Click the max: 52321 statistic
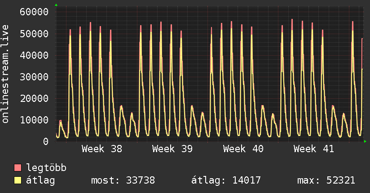The height and width of the screenshot is (193, 370). 326,180
